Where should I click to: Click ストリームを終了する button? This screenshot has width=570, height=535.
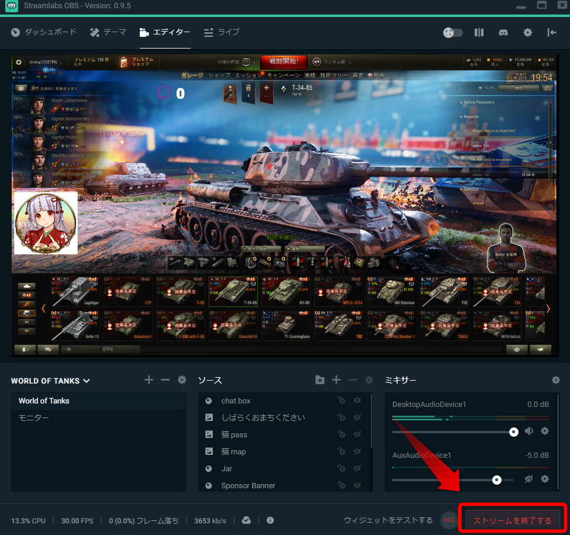click(x=513, y=520)
